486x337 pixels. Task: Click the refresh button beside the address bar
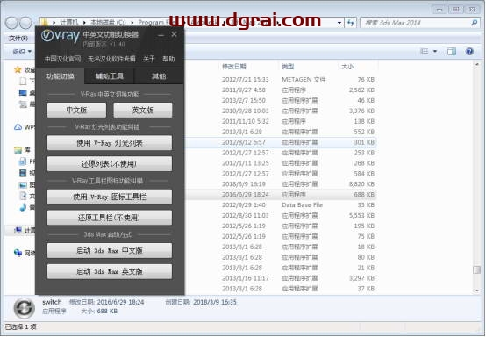[351, 23]
